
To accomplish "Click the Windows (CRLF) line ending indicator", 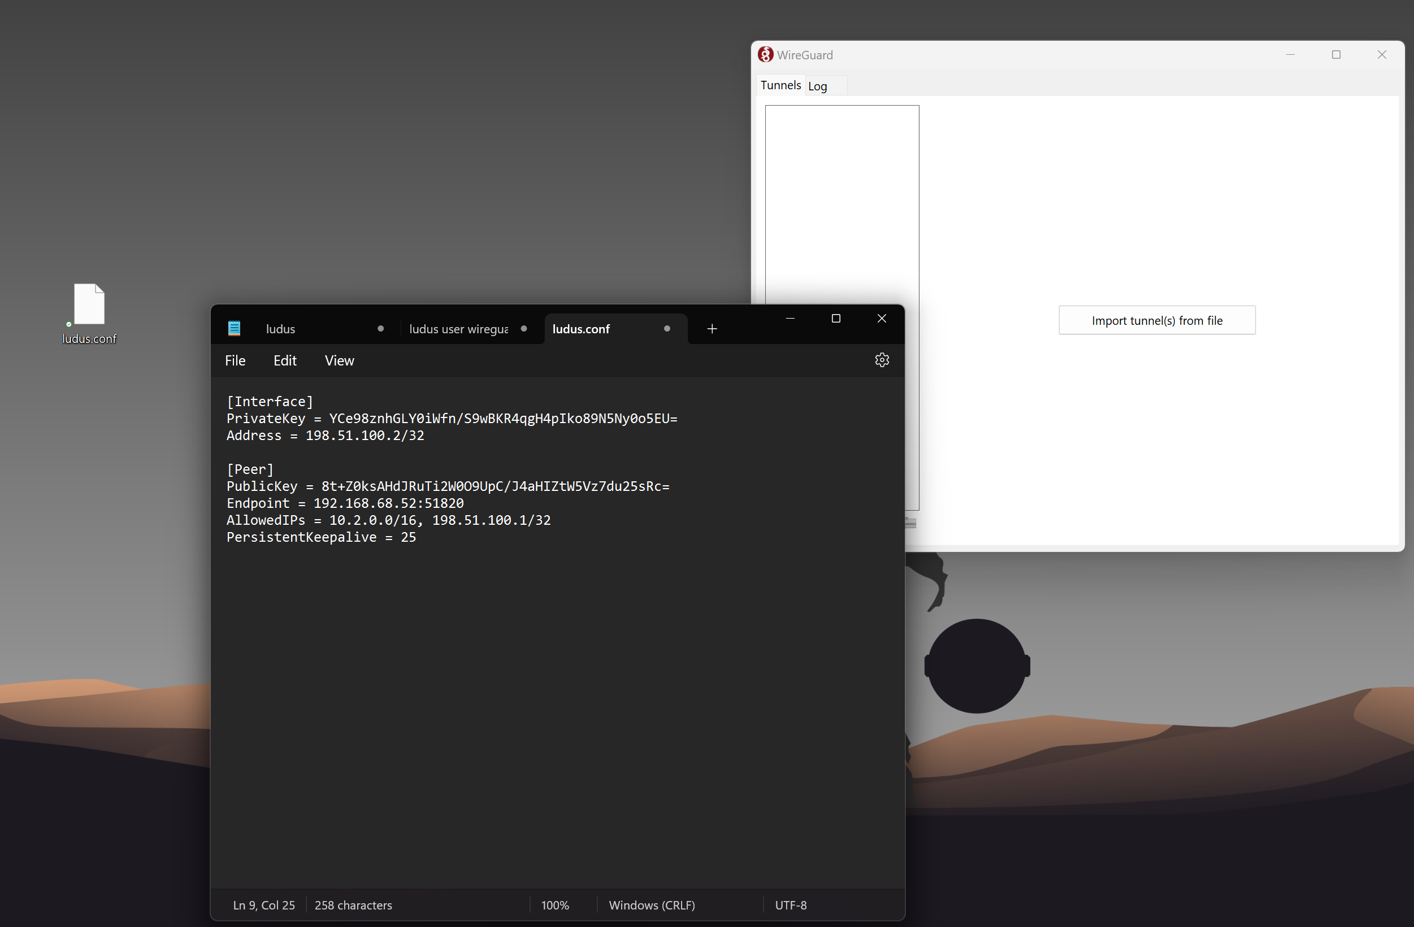I will pyautogui.click(x=652, y=905).
